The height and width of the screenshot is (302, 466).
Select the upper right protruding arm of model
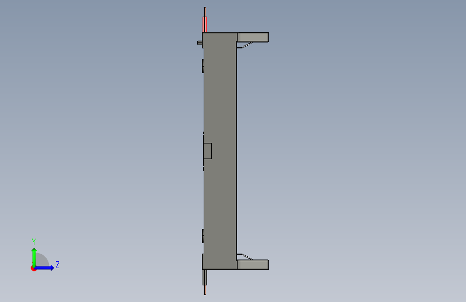pos(253,38)
